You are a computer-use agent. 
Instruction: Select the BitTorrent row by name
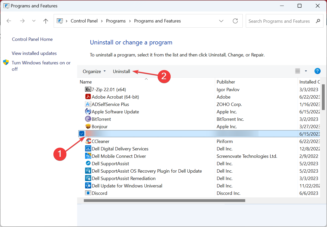click(x=101, y=119)
